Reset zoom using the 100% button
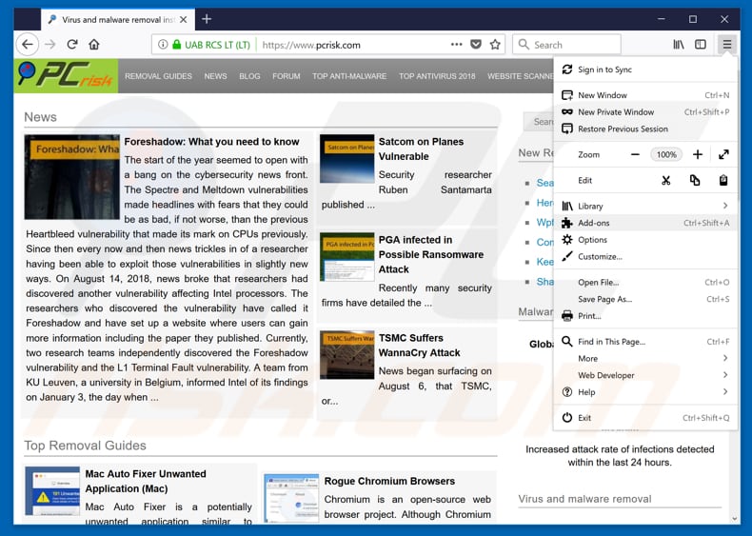Viewport: 752px width, 536px height. point(666,154)
